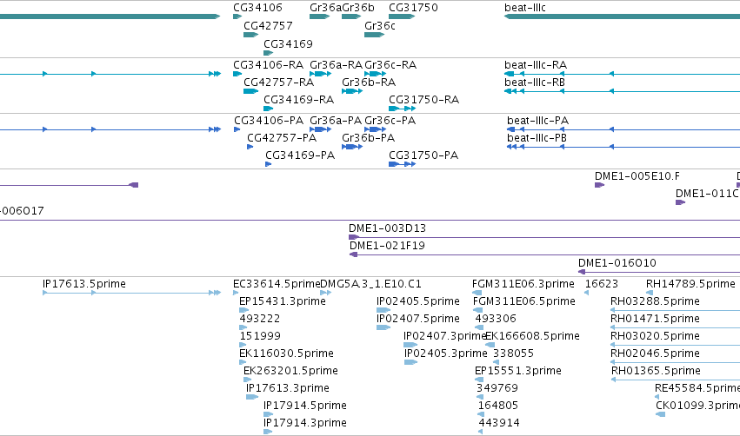
Task: Click the DME1-005E10.F feature label
Action: 637,176
